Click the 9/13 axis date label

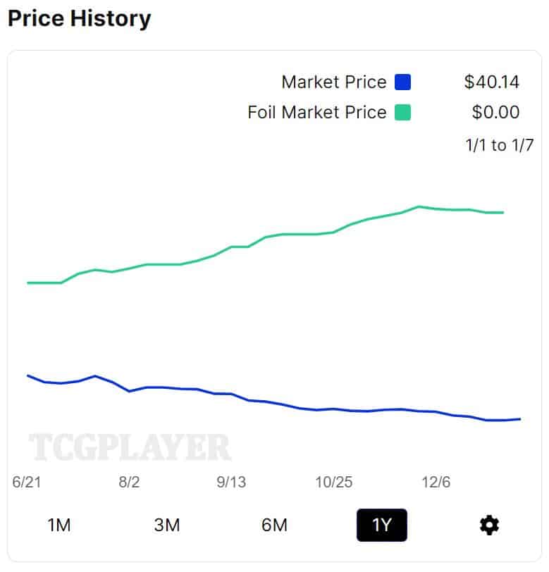coord(231,483)
